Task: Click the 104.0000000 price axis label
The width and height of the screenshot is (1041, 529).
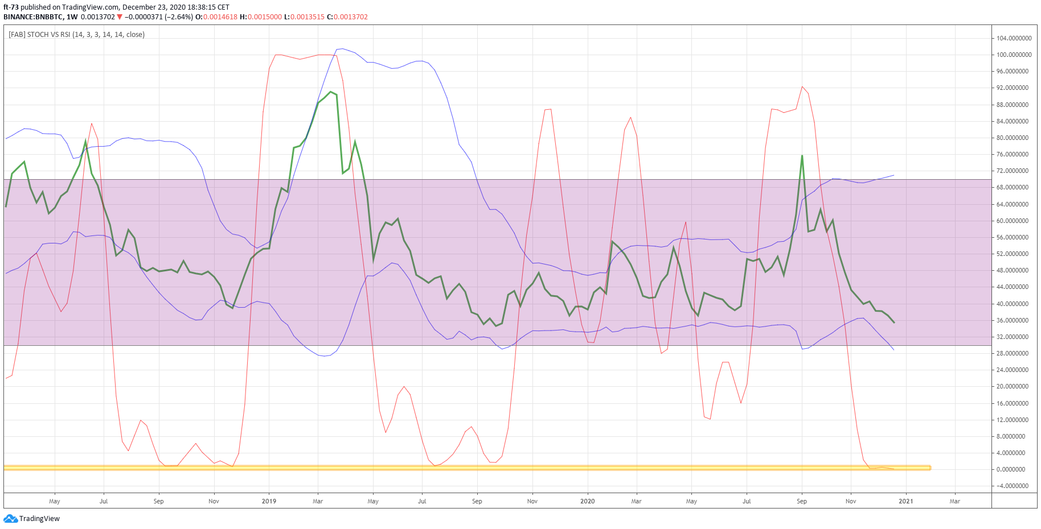Action: (1014, 38)
